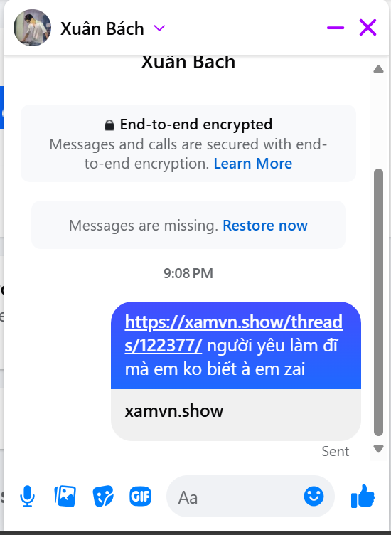
Task: Open the xamvn.show thread URL
Action: [233, 334]
